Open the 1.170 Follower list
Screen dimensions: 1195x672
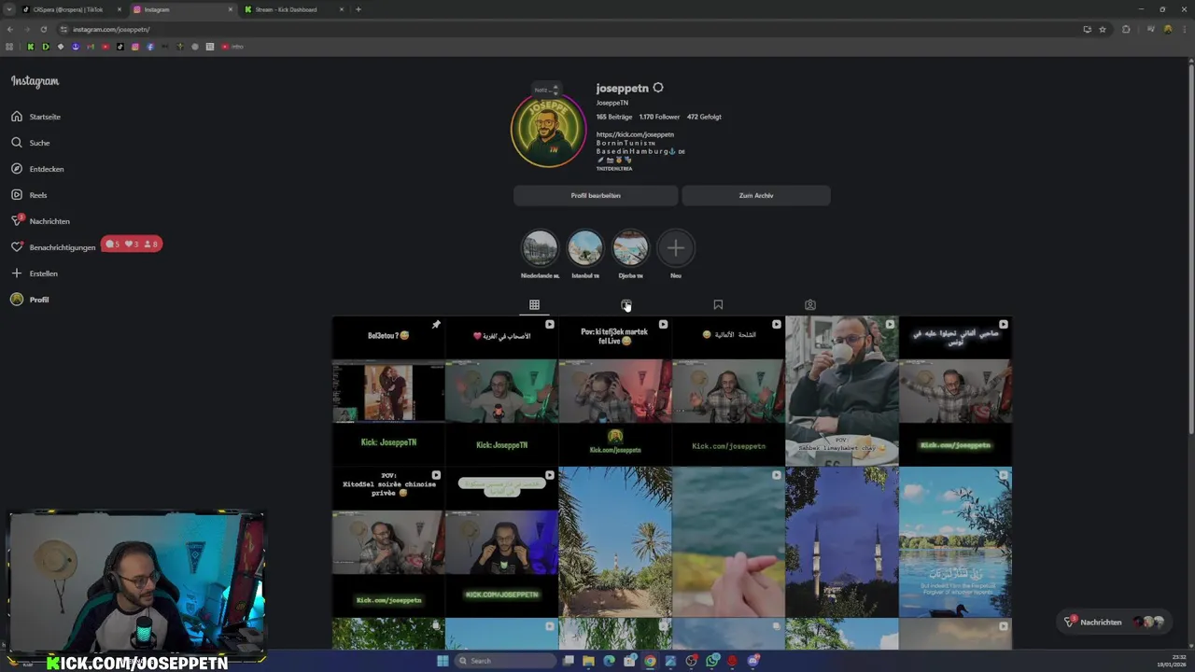click(659, 117)
